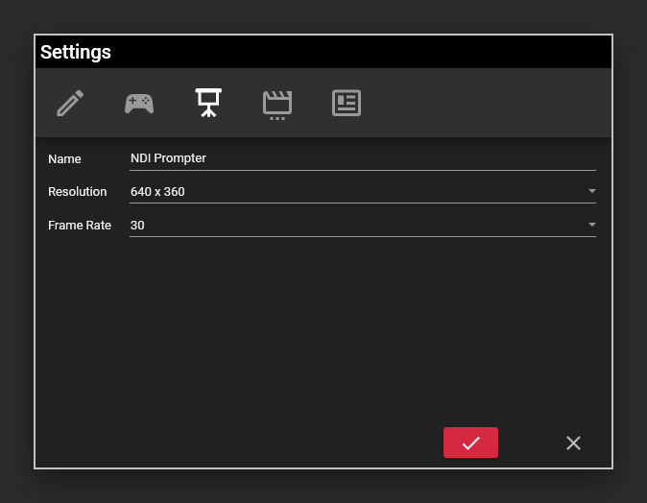Viewport: 647px width, 503px height.
Task: Open the pencil edit settings tab
Action: [x=70, y=103]
